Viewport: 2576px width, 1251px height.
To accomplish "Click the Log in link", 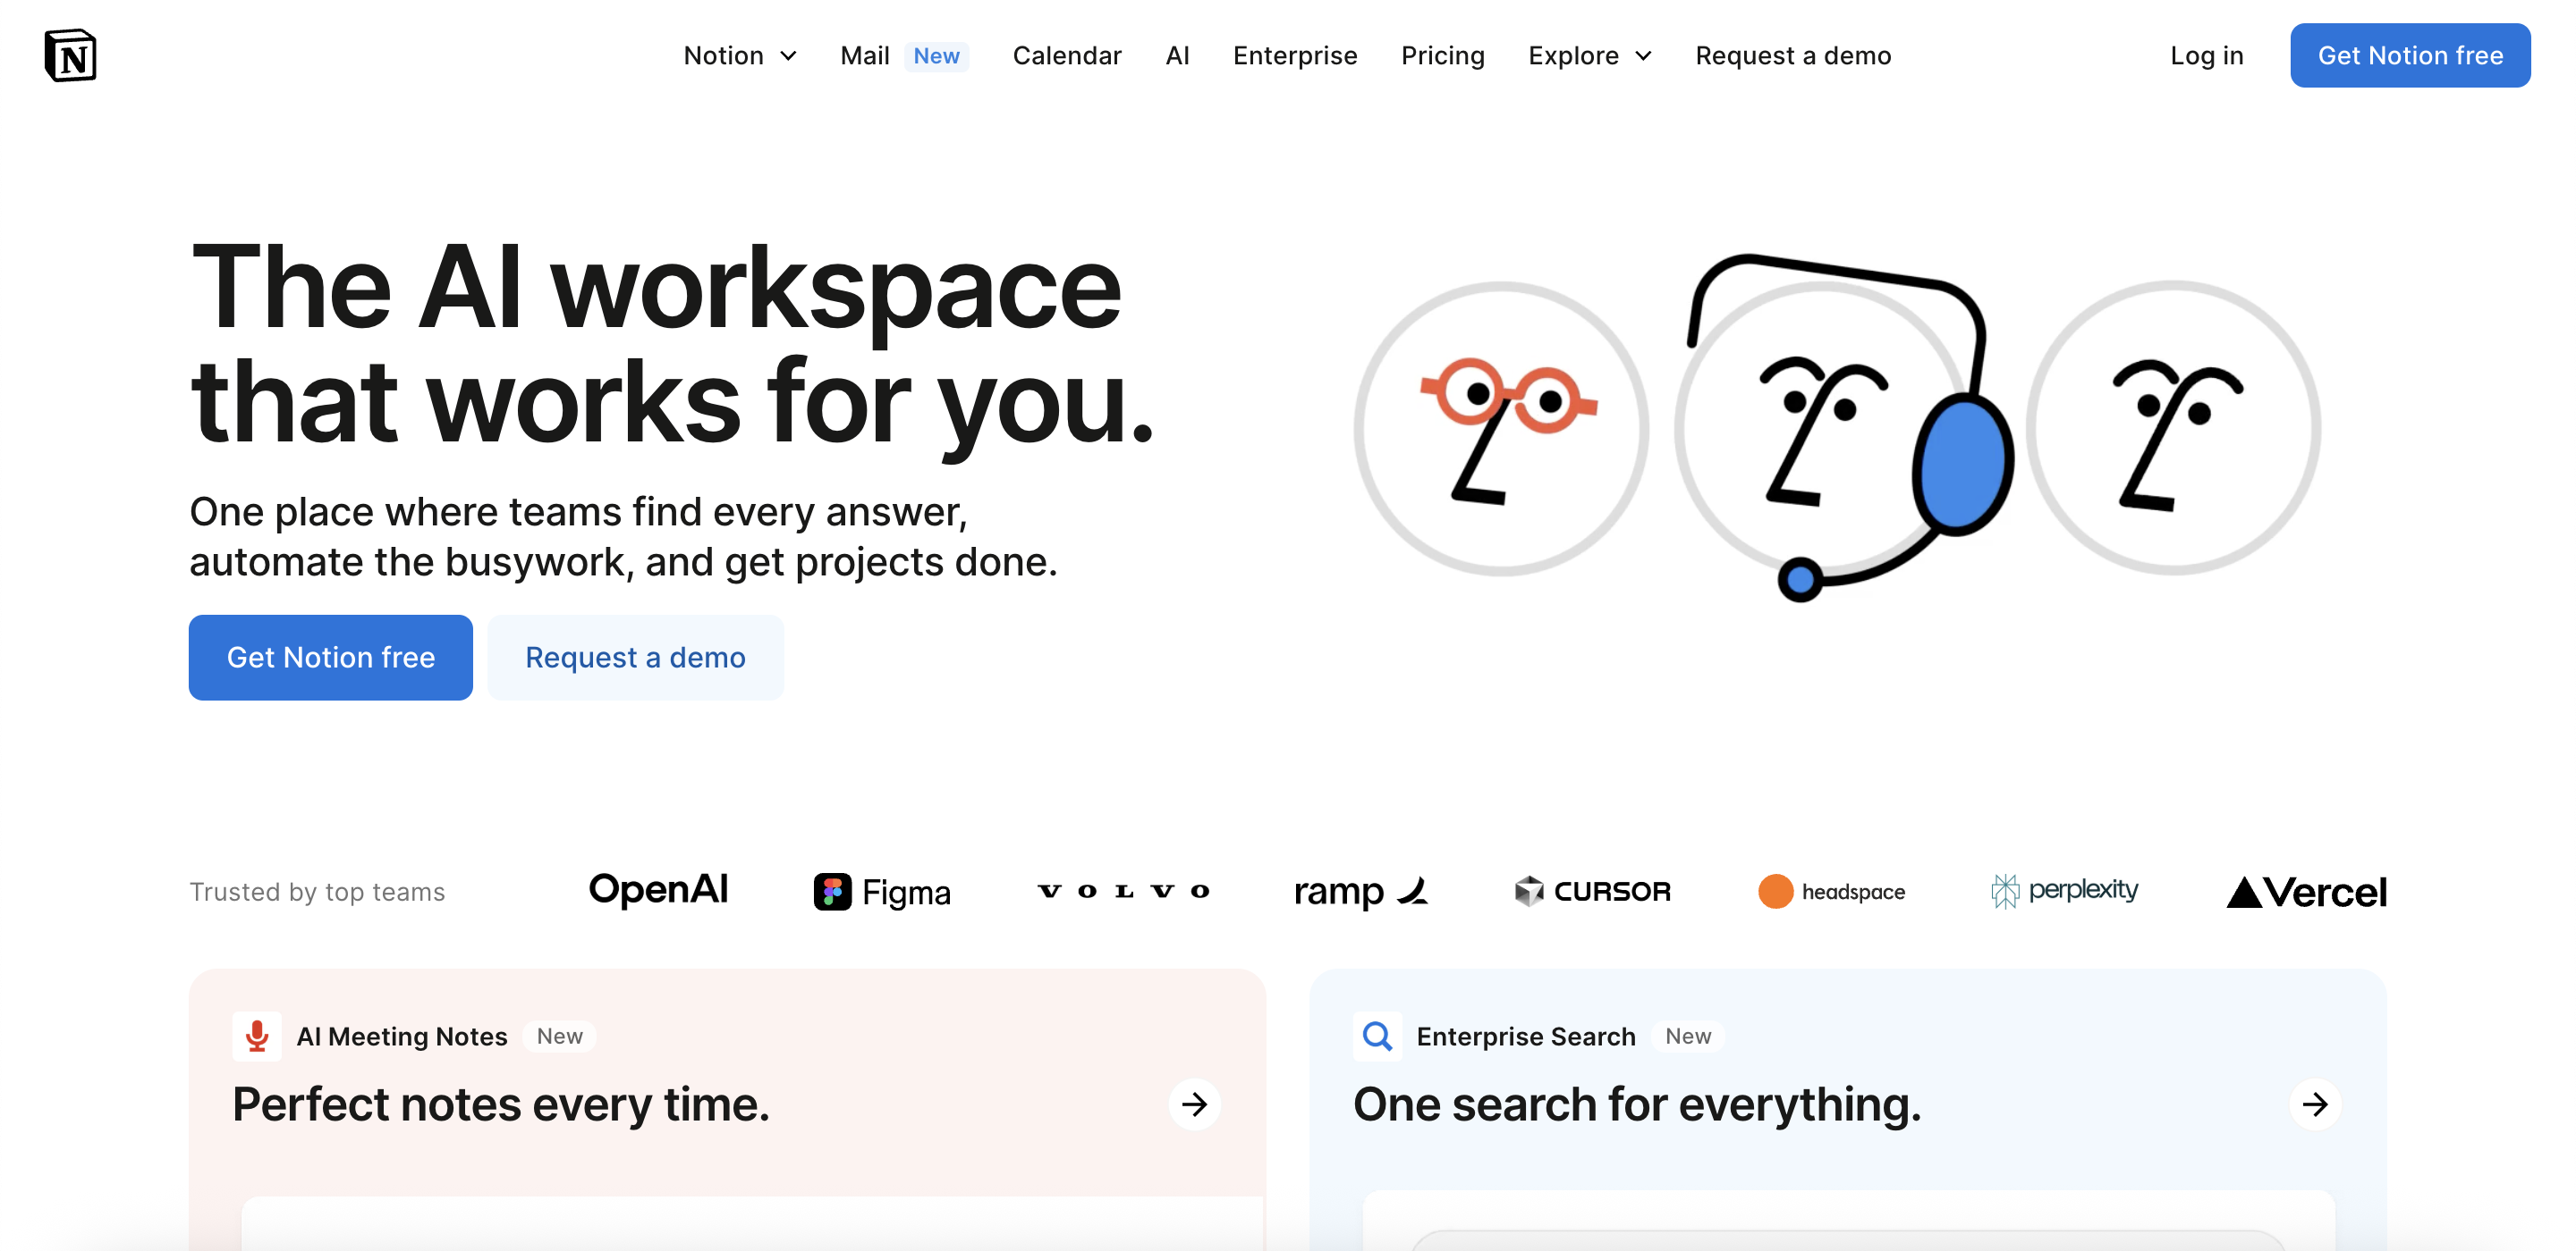I will [2206, 56].
